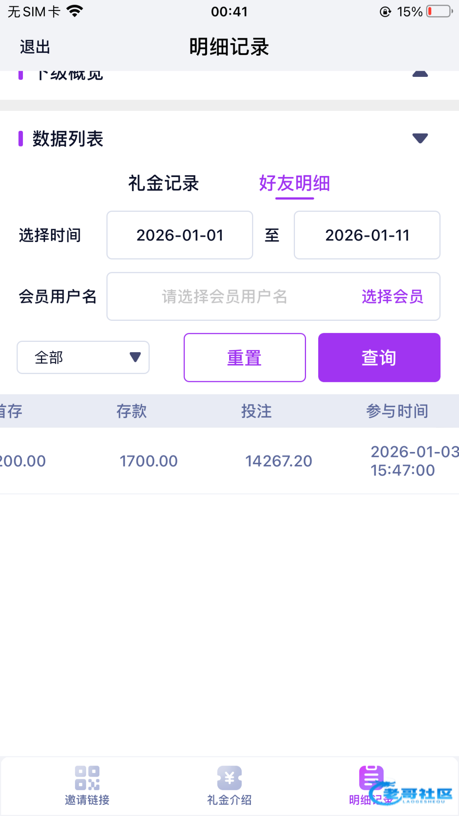This screenshot has width=459, height=816.
Task: Tap the battery indicator icon
Action: pos(439,11)
